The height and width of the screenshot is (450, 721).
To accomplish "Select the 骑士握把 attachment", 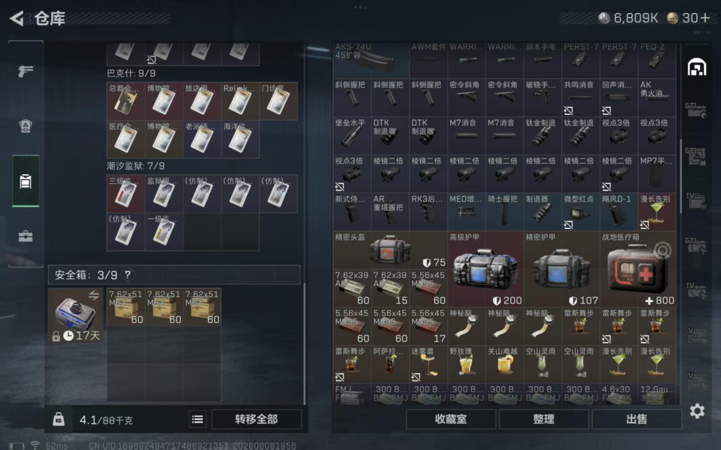I will 504,212.
